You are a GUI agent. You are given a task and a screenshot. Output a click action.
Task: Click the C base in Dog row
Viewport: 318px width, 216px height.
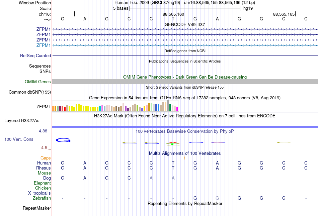coord(129,178)
